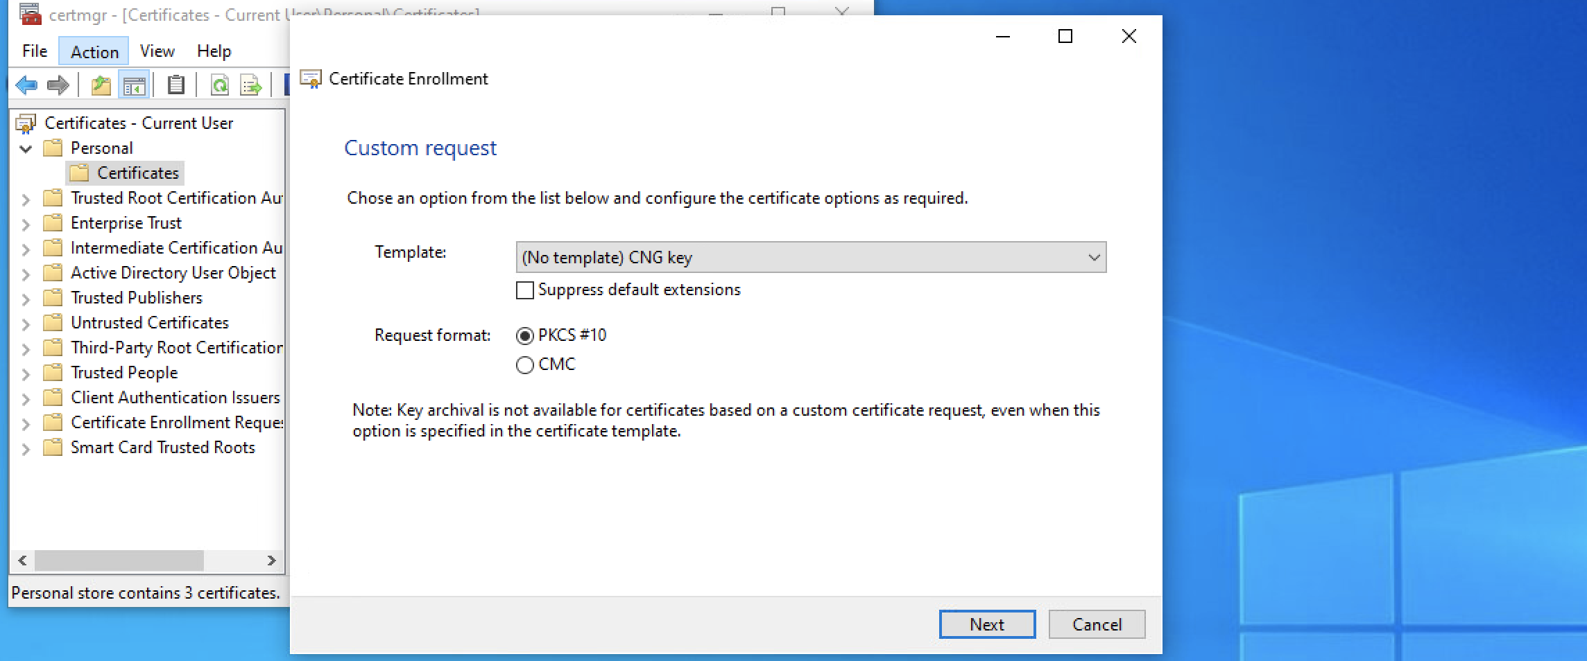Select the CMC request format
This screenshot has width=1587, height=661.
[x=525, y=365]
